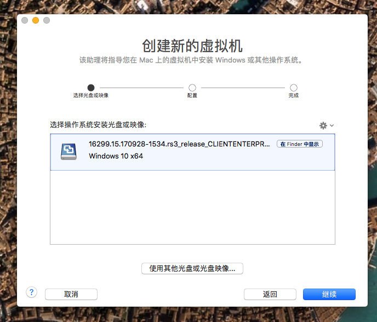This screenshot has width=377, height=322.
Task: Open the help question mark button
Action: point(31,292)
